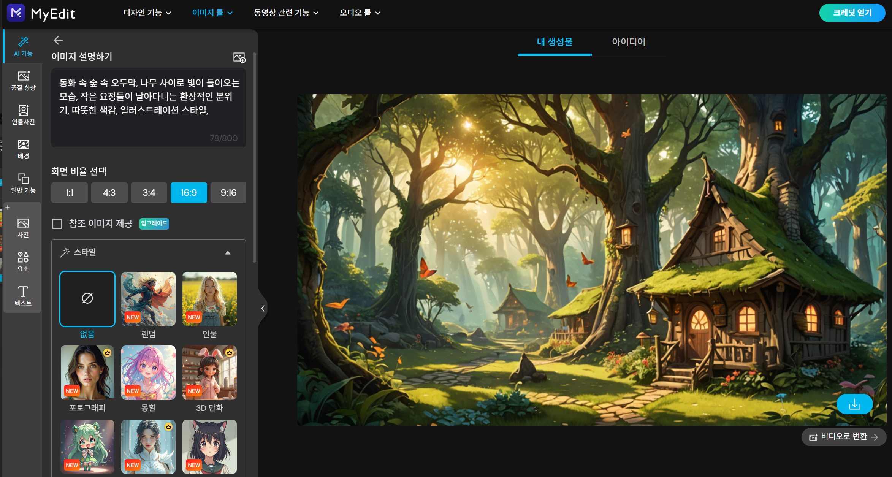Screen dimensions: 892x477
Task: Choose the 1:1 aspect ratio
Action: (70, 193)
